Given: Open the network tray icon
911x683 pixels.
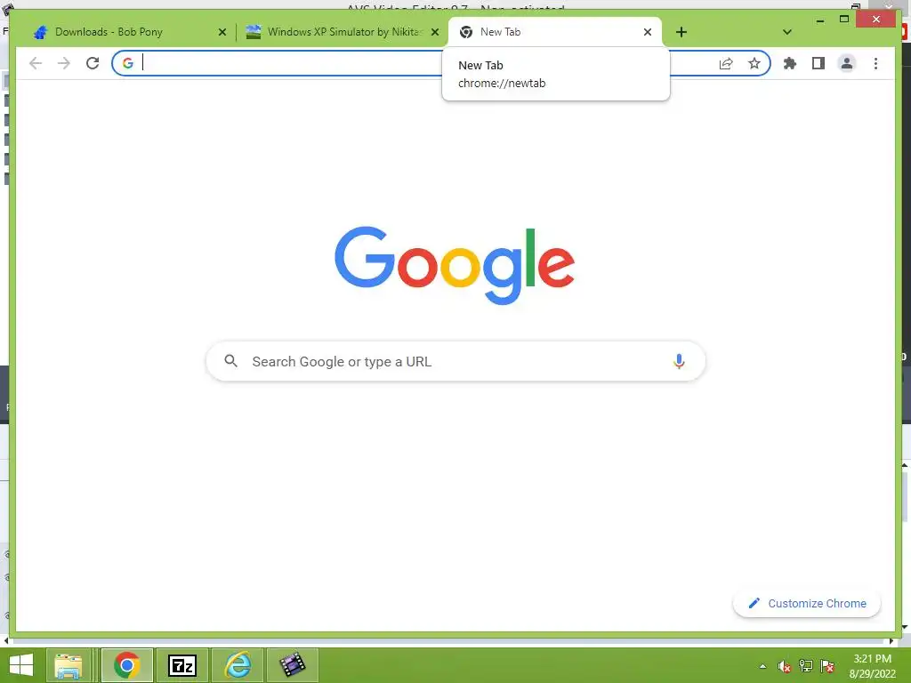Looking at the screenshot, I should 806,666.
